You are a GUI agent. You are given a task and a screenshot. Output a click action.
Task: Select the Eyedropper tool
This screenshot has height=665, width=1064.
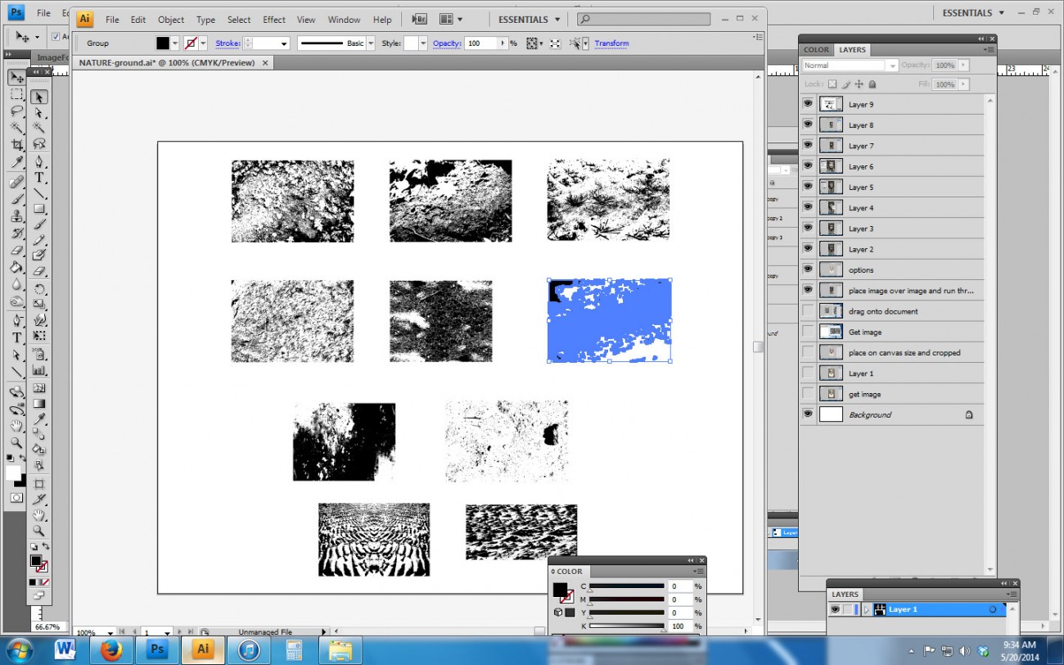16,161
